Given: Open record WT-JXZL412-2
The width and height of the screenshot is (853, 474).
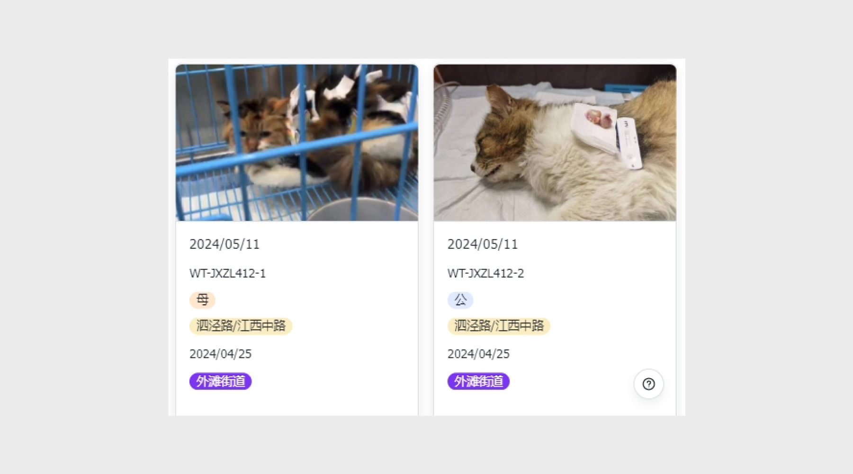Looking at the screenshot, I should (x=486, y=273).
